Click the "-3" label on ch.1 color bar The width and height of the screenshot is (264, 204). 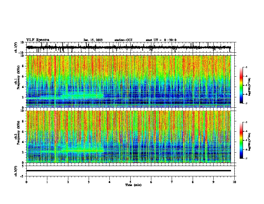coord(246,67)
